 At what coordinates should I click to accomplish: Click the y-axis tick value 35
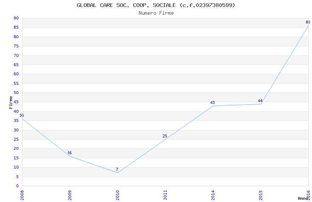16,120
